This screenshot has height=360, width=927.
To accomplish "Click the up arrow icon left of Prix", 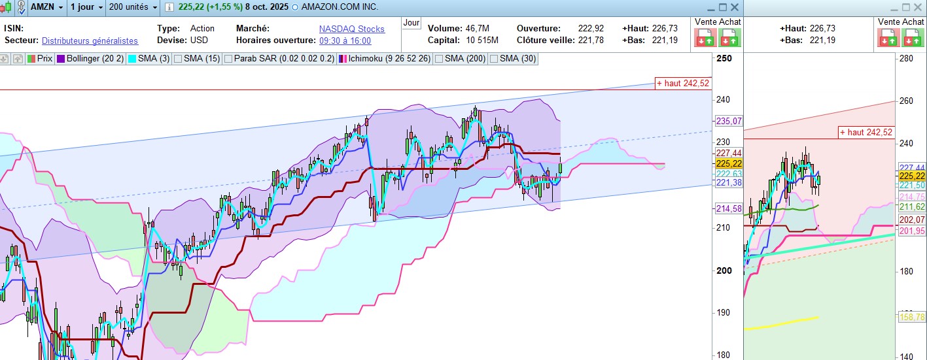I will (x=17, y=58).
